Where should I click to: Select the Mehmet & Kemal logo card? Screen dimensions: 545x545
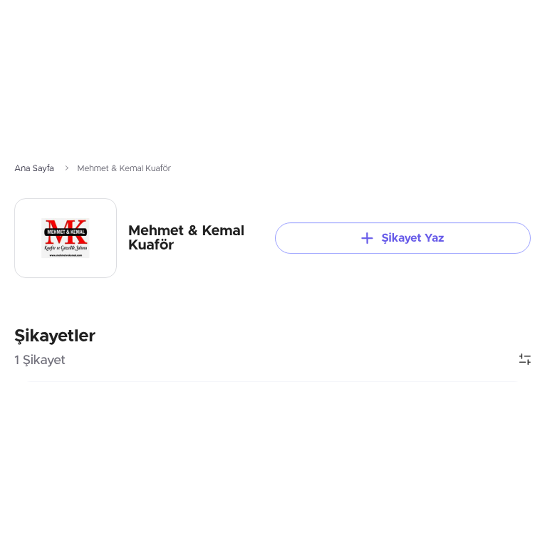tap(65, 238)
